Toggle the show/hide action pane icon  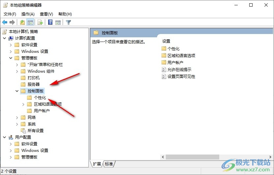click(x=58, y=22)
